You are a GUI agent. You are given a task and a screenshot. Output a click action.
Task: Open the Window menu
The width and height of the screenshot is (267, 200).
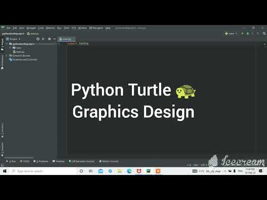pos(82,28)
